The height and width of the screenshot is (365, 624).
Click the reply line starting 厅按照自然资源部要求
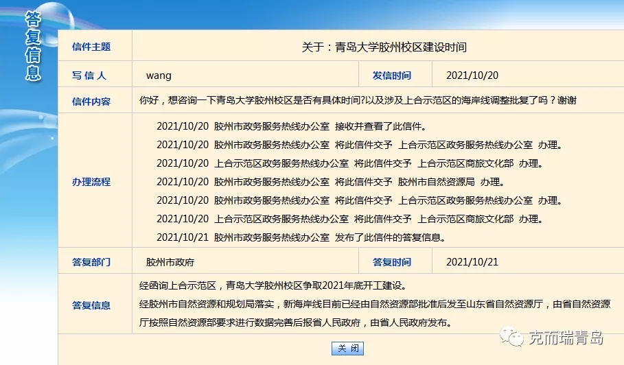tap(295, 322)
